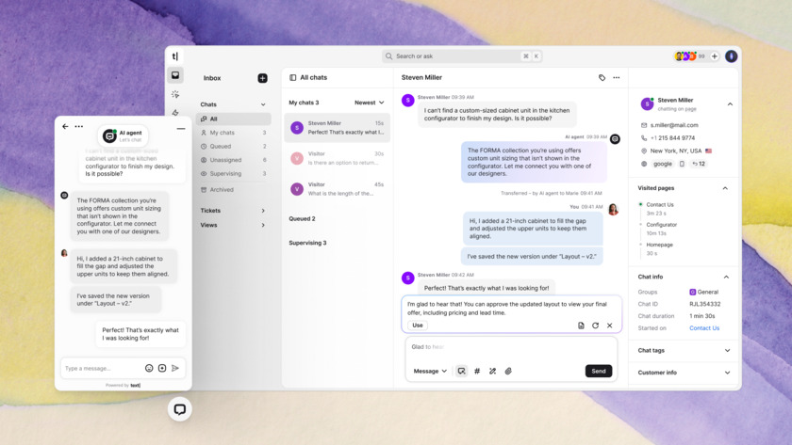Viewport: 792px width, 445px height.
Task: Click the RJL354332 chat ID value
Action: click(x=704, y=304)
